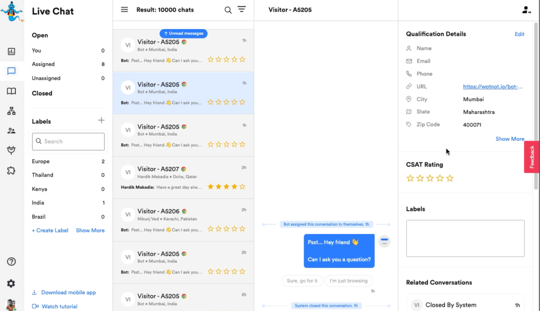This screenshot has width=540, height=311.
Task: Click the label Search input field
Action: click(69, 141)
